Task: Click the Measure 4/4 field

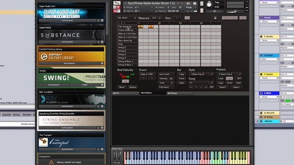Action: tap(154, 18)
